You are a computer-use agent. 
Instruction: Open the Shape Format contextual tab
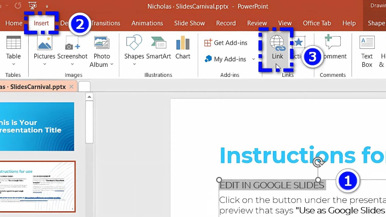click(377, 23)
